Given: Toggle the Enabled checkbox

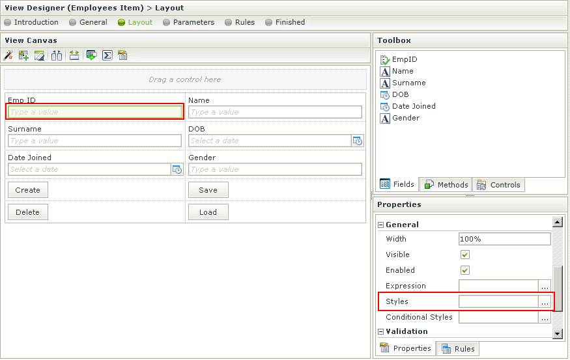Looking at the screenshot, I should pos(465,270).
